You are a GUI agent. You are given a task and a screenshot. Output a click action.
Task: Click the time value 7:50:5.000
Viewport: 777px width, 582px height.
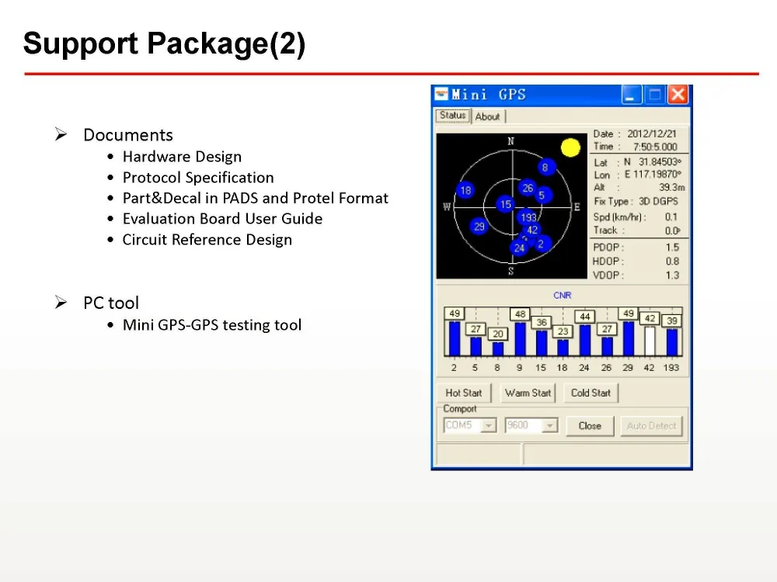[655, 147]
